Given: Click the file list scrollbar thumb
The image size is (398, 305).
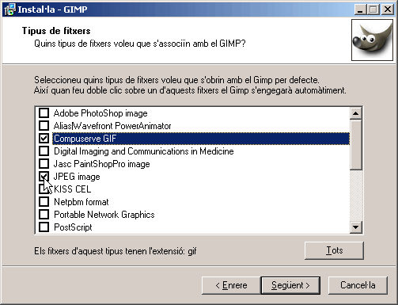Looking at the screenshot, I should [x=356, y=145].
